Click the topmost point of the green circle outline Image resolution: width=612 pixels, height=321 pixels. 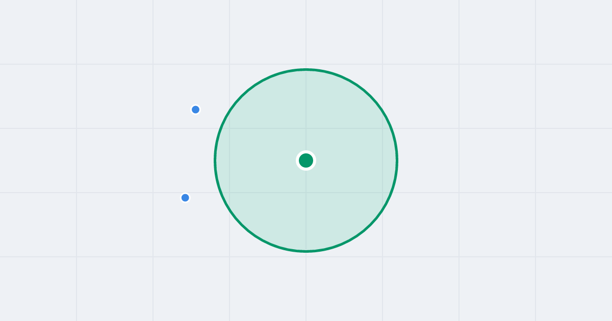[x=306, y=69]
